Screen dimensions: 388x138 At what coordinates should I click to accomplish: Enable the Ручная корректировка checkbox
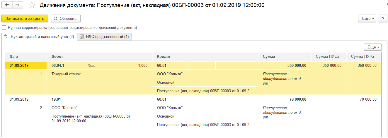4,28
